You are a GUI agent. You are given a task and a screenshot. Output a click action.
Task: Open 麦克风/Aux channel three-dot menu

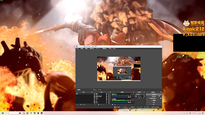133,97
